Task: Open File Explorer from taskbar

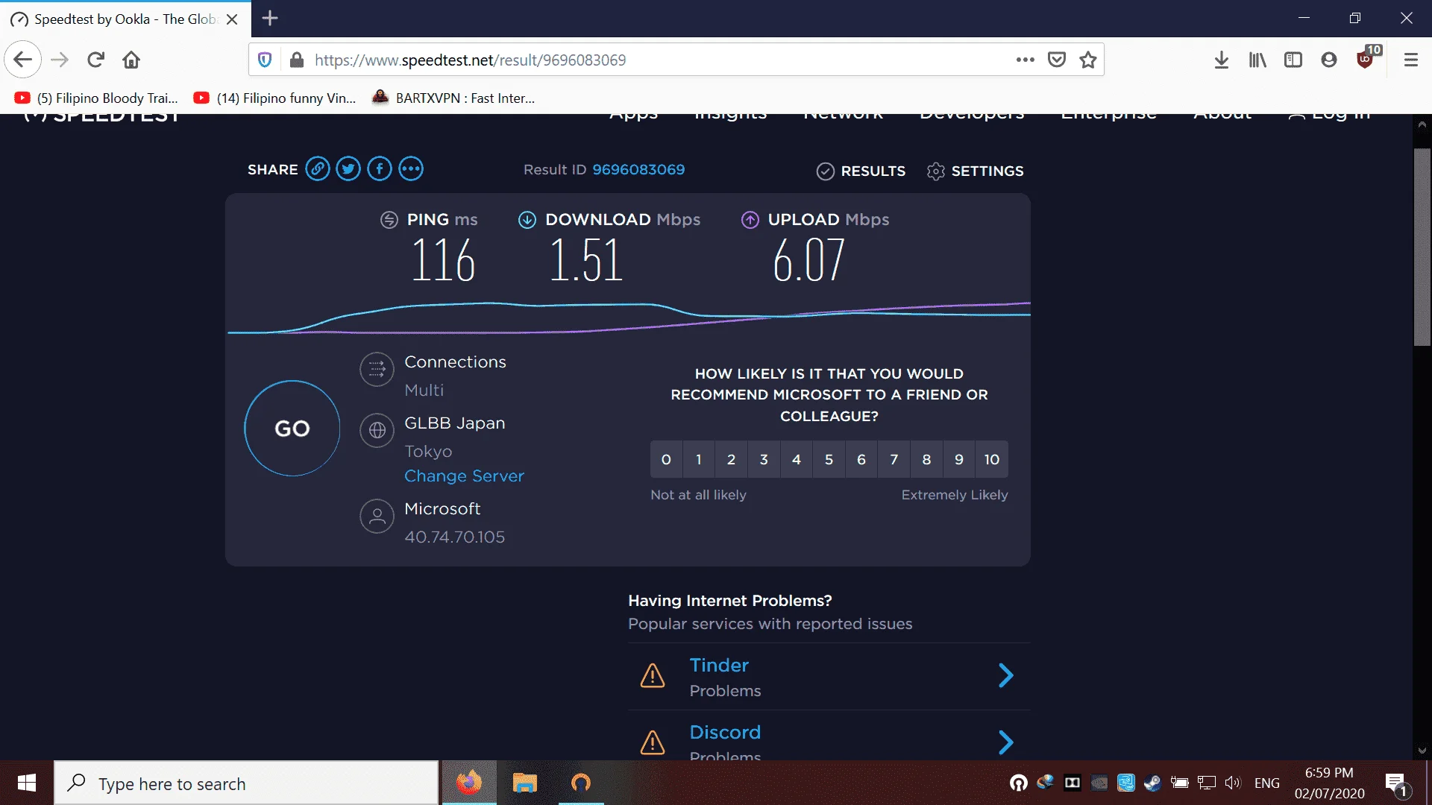Action: coord(525,783)
